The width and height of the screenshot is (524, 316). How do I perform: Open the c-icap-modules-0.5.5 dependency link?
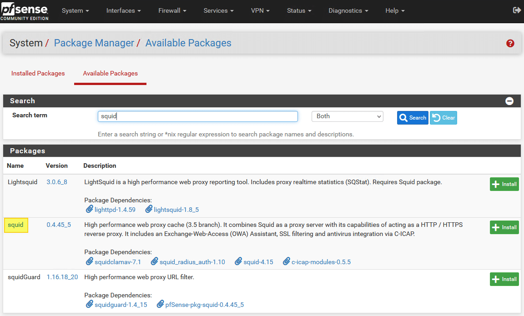click(322, 261)
